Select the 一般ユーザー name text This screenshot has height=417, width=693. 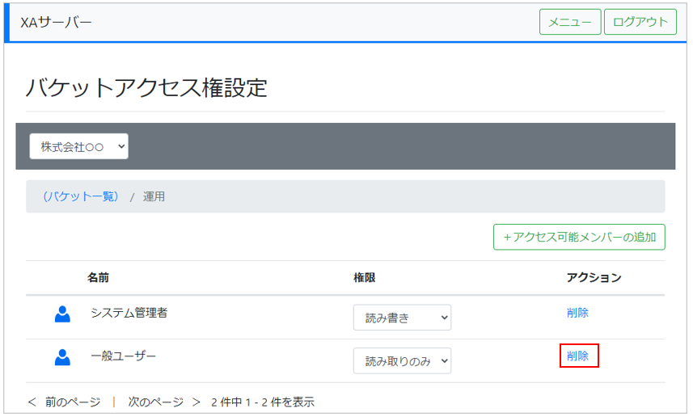coord(123,356)
